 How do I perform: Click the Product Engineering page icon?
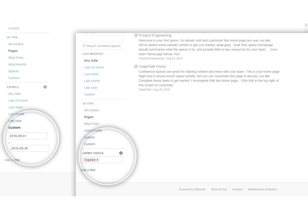pos(136,35)
